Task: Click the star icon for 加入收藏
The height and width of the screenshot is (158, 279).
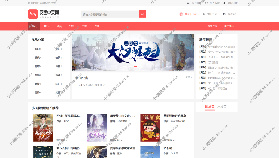Action: pos(207,3)
